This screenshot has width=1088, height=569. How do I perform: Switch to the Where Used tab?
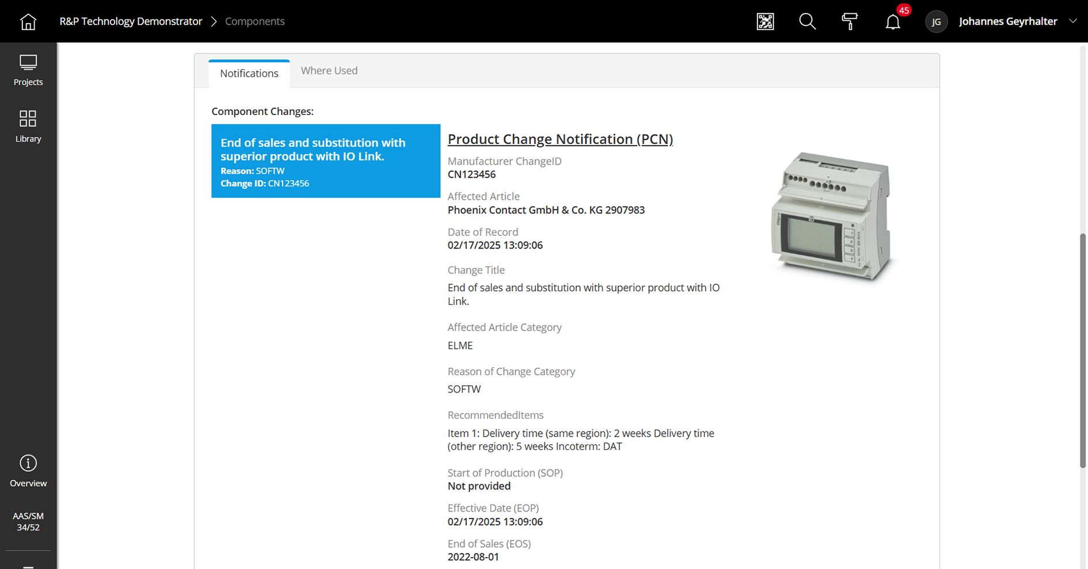tap(329, 71)
